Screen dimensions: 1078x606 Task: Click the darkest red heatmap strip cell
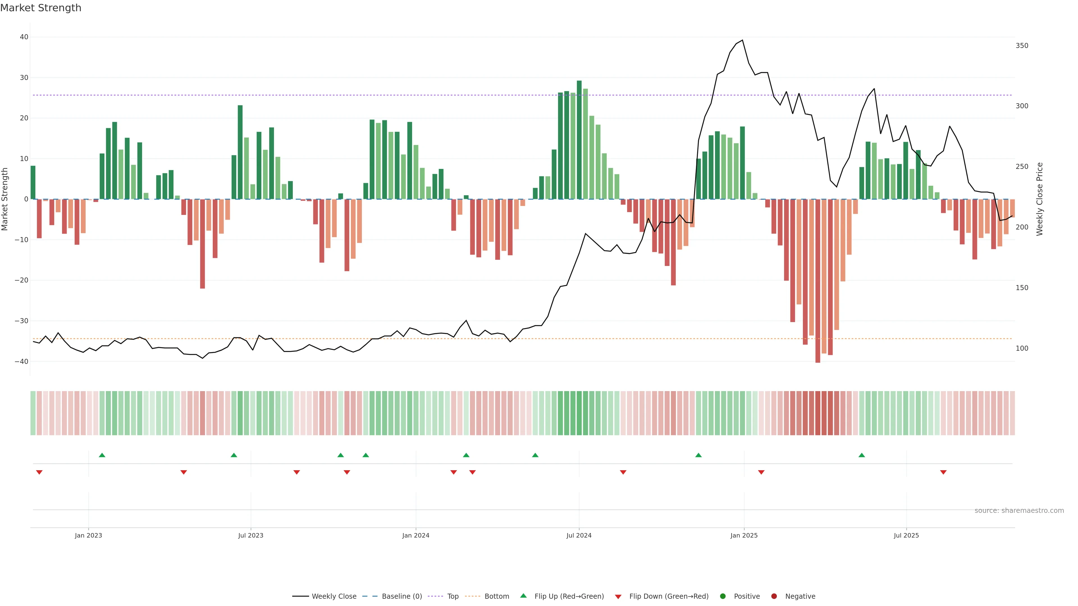[818, 413]
